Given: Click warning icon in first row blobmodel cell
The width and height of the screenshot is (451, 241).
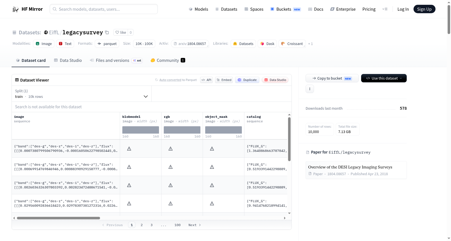Looking at the screenshot, I should [x=129, y=148].
